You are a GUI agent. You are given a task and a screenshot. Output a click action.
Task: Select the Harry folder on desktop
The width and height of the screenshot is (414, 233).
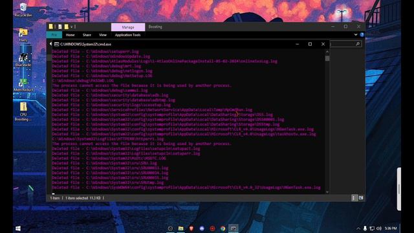click(23, 35)
